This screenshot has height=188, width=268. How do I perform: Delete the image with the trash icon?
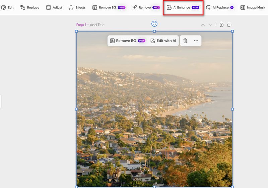point(185,41)
